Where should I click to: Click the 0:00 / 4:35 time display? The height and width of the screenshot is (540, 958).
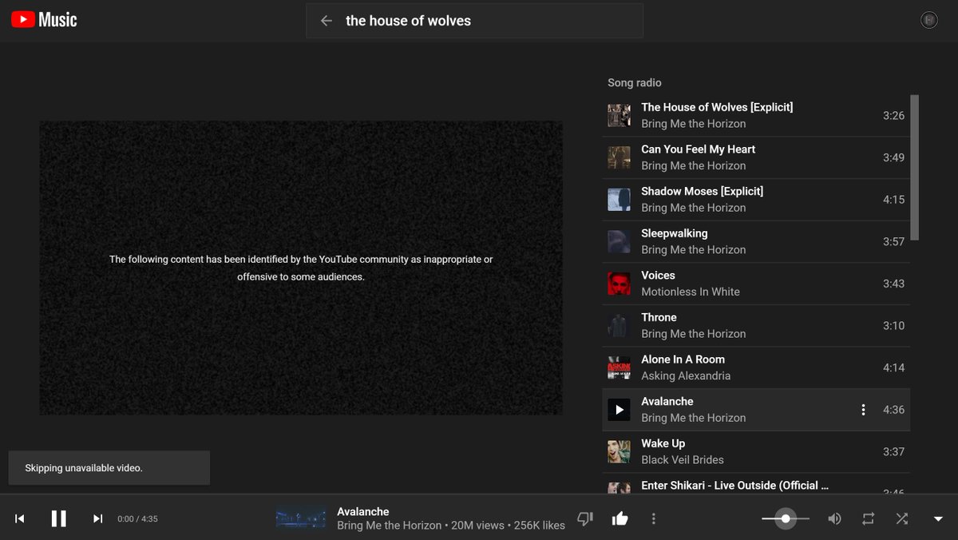(137, 518)
